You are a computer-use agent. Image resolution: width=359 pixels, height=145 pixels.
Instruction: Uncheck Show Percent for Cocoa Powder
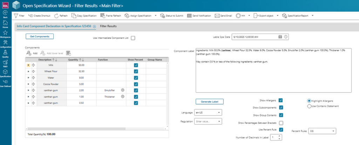click(136, 84)
